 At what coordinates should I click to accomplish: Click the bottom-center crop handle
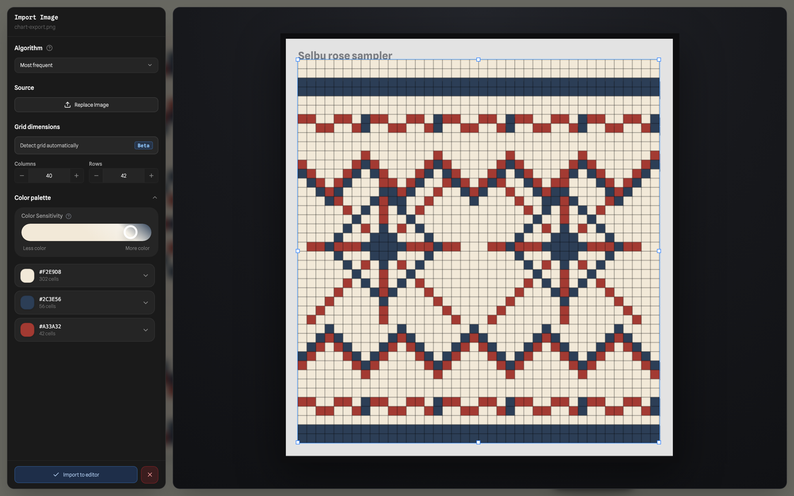click(478, 442)
